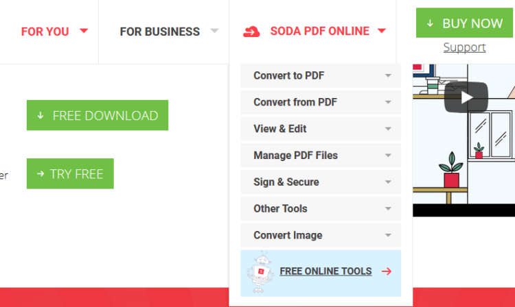515x307 pixels.
Task: Expand the Convert to PDF arrow
Action: tap(388, 75)
